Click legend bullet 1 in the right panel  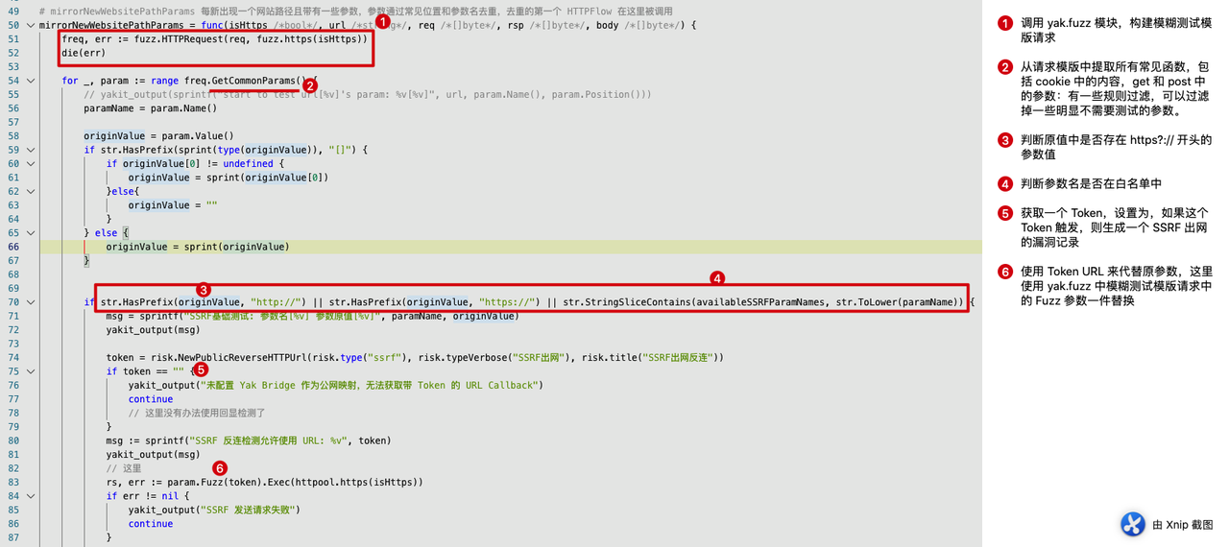coord(1005,24)
